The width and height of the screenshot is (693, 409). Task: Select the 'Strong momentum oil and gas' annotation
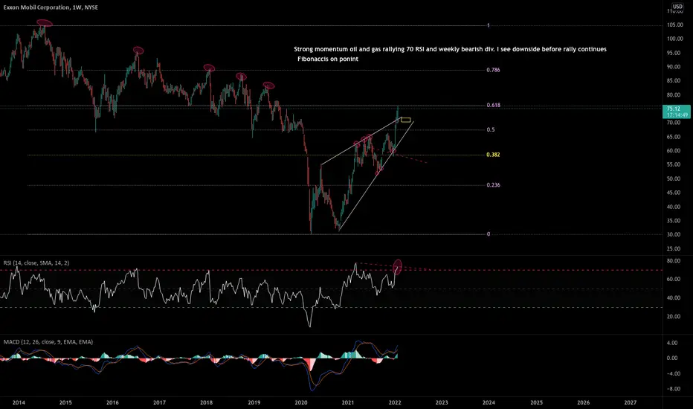click(x=450, y=49)
